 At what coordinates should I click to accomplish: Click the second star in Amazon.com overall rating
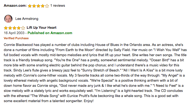(x=34, y=6)
